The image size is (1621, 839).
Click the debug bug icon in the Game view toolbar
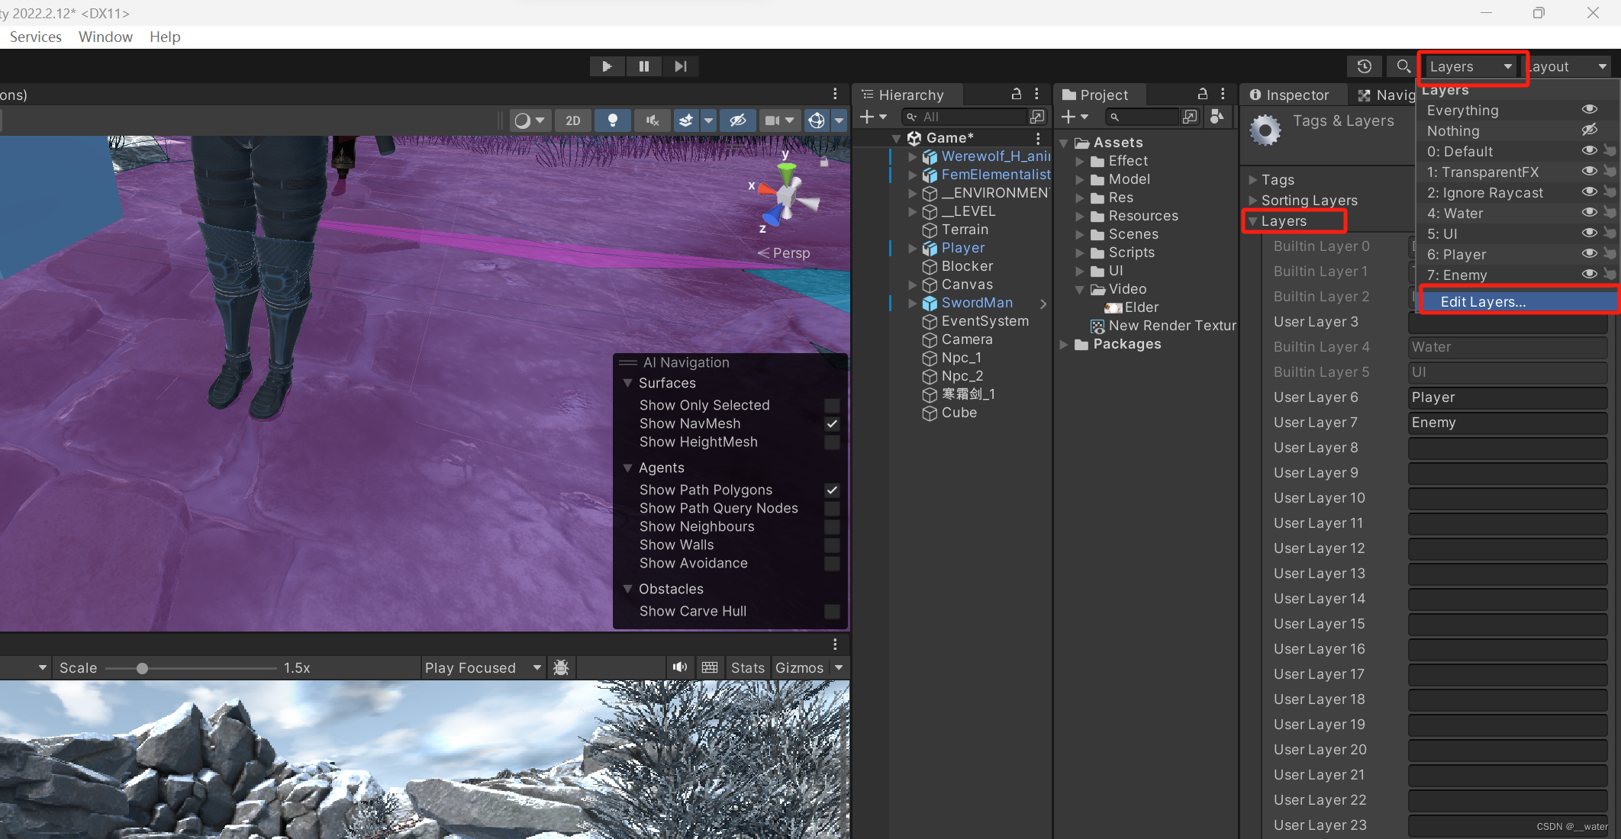click(x=561, y=667)
